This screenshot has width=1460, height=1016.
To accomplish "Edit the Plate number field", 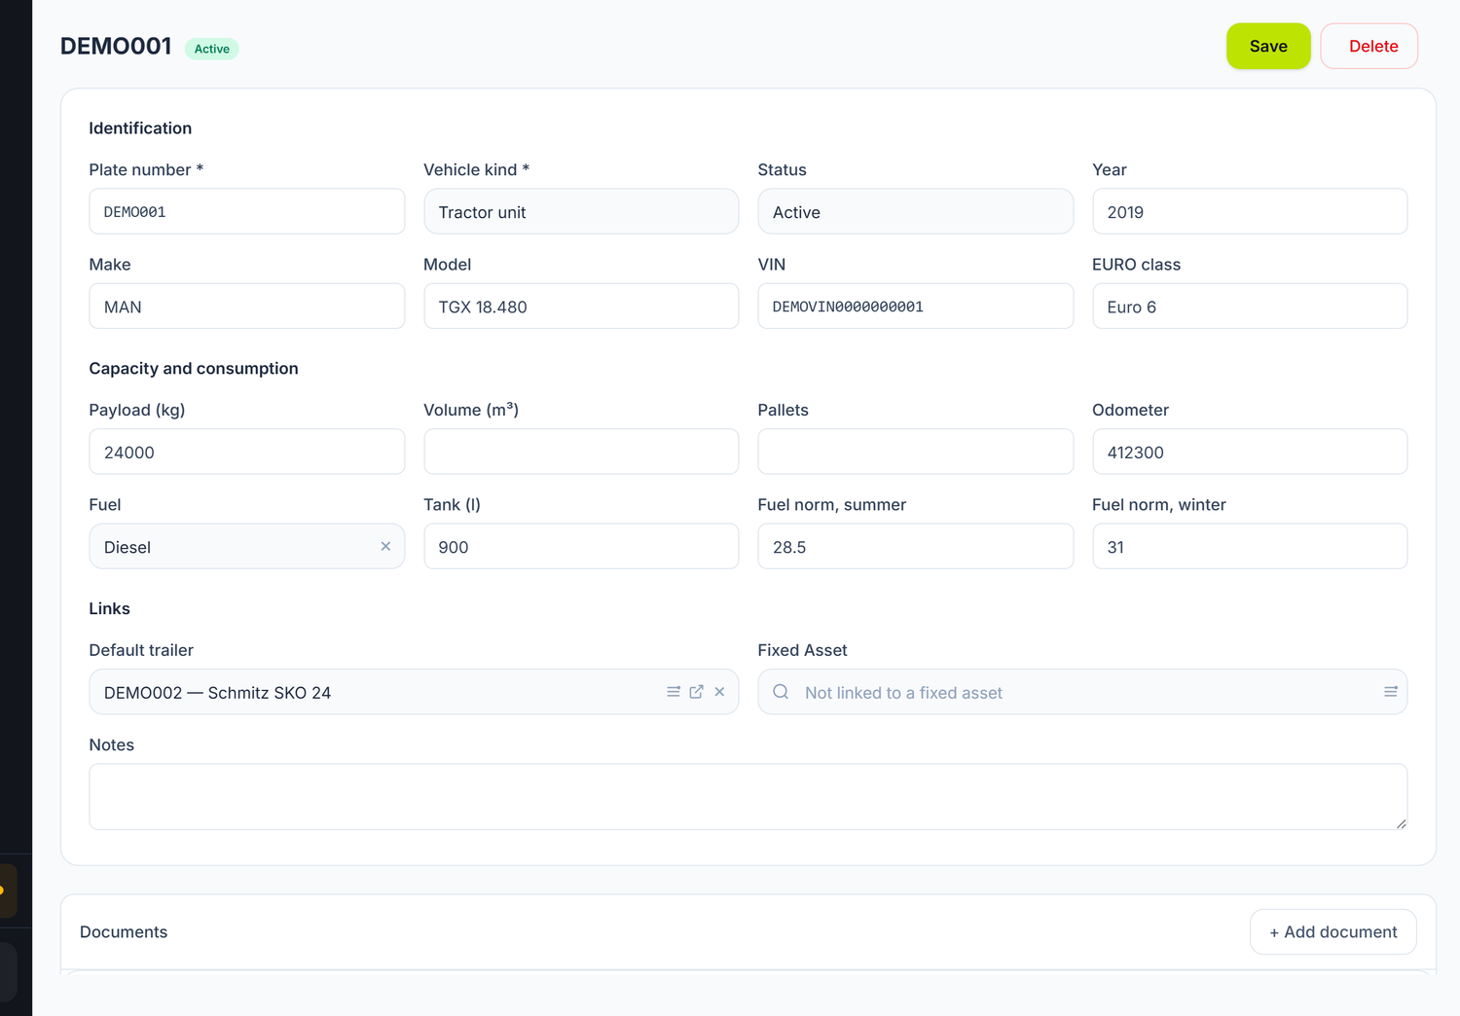I will pos(246,211).
